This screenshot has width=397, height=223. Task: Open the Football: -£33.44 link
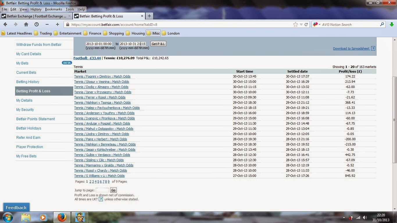87,58
